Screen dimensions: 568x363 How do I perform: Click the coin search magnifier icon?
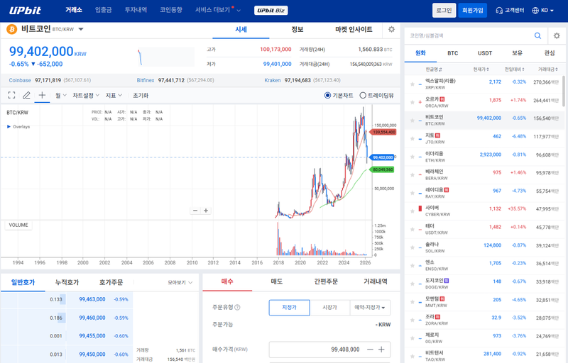coord(537,35)
